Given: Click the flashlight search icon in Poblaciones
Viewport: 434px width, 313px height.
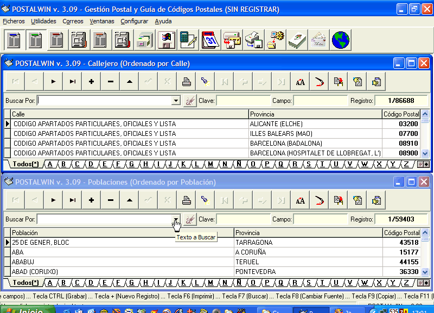Looking at the screenshot, I should [206, 200].
